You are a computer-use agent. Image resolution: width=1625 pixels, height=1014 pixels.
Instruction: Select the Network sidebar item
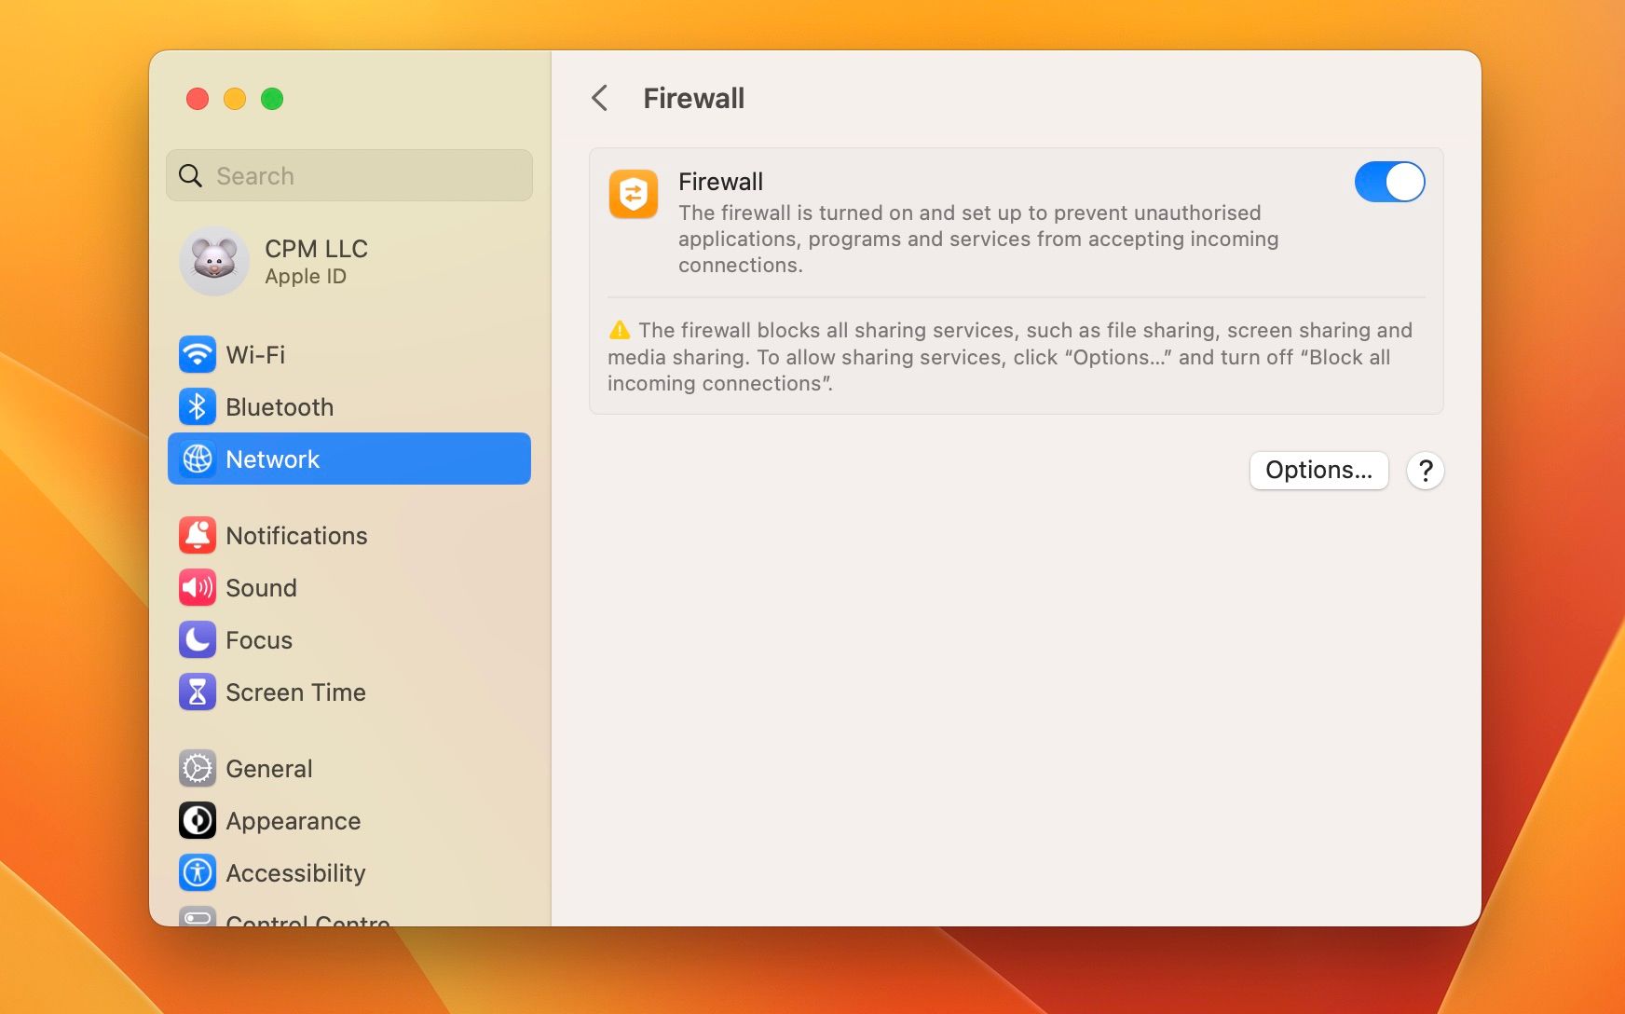(349, 459)
